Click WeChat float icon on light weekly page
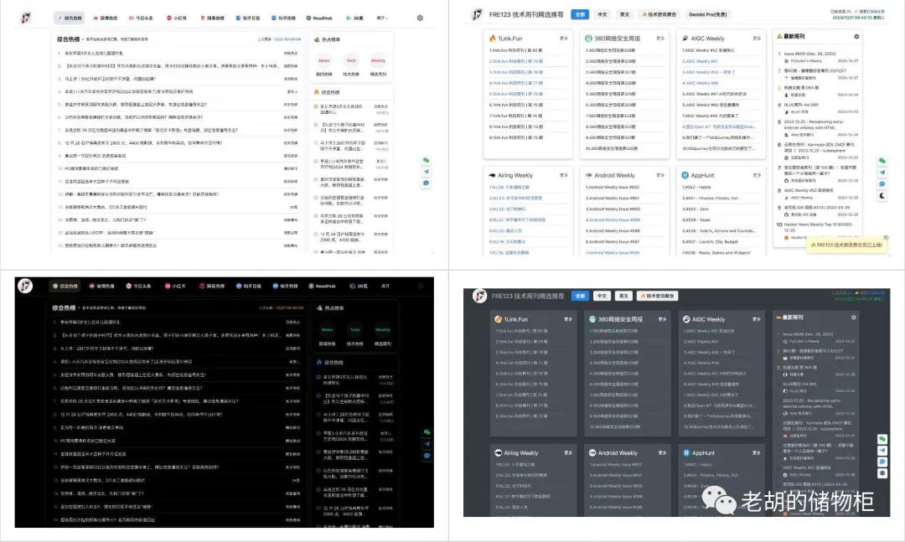This screenshot has height=542, width=905. click(x=882, y=161)
